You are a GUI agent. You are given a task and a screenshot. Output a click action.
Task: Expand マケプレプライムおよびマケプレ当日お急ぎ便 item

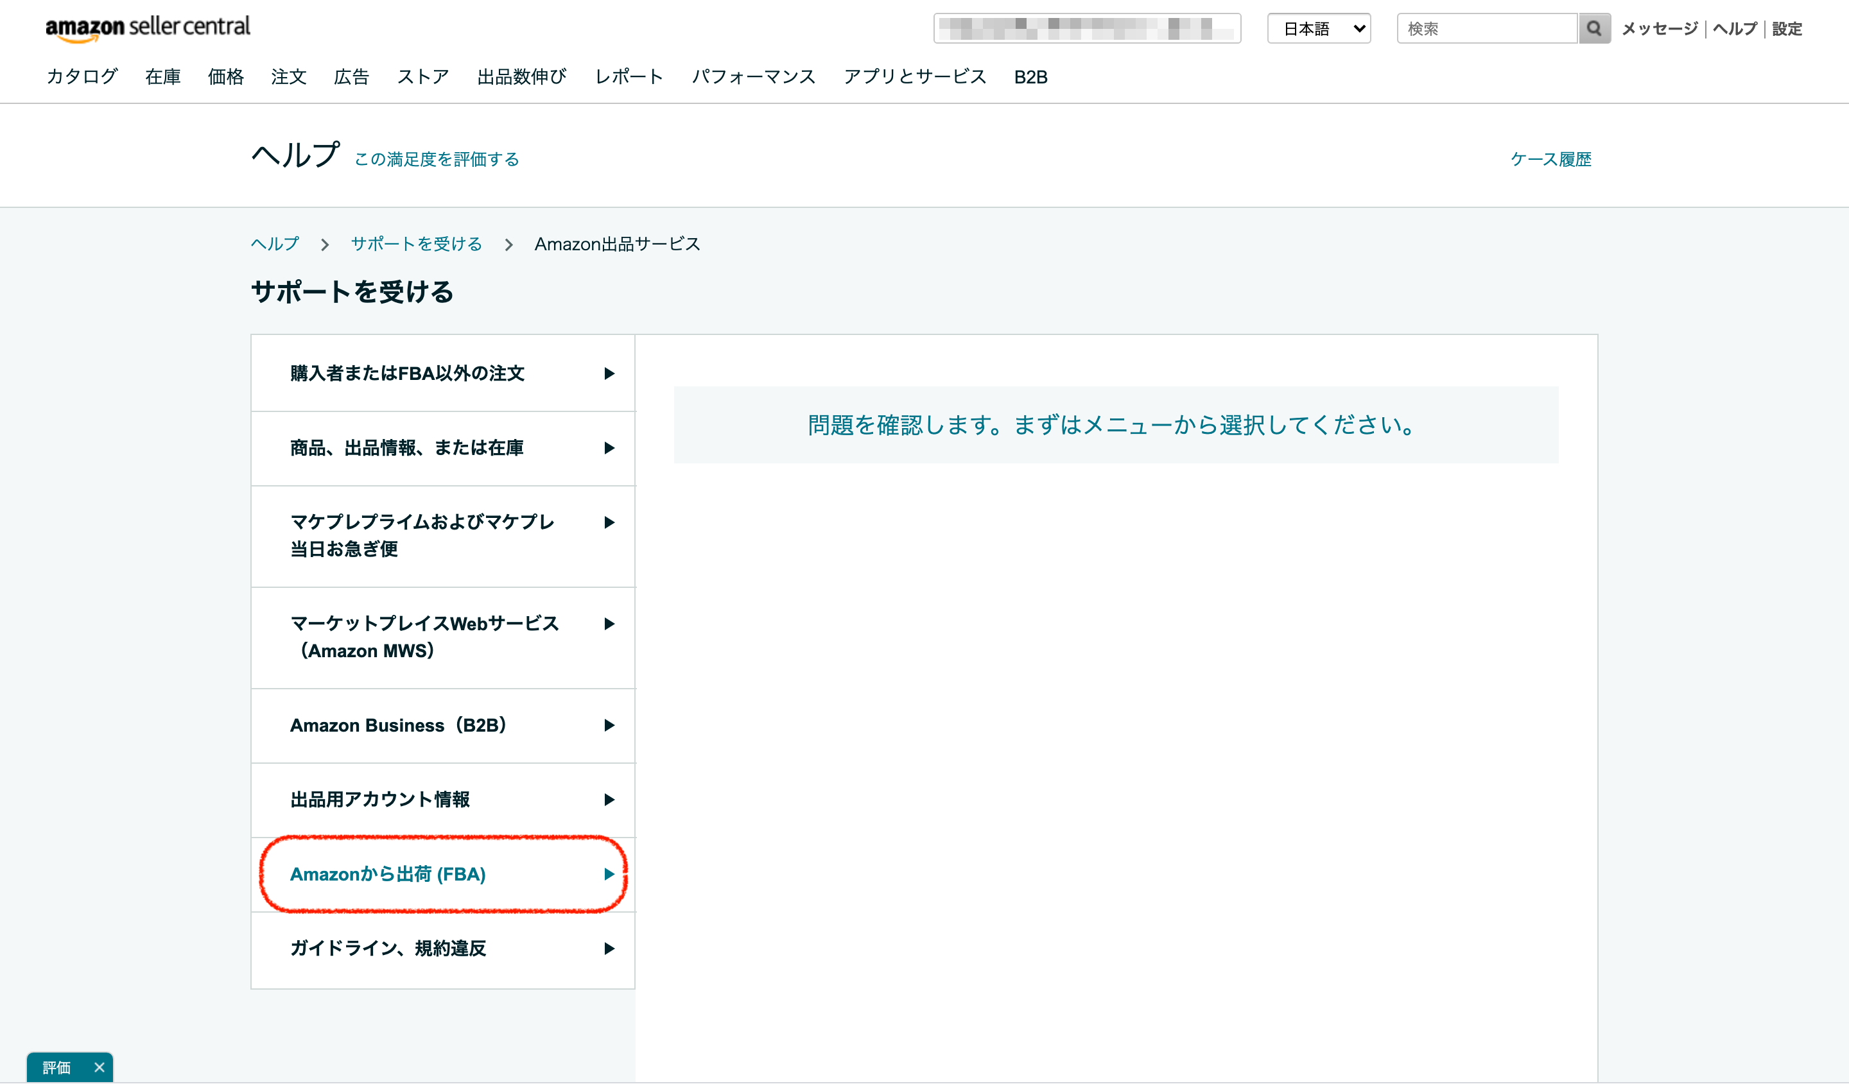pos(422,535)
